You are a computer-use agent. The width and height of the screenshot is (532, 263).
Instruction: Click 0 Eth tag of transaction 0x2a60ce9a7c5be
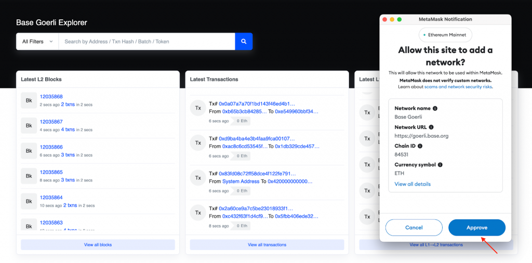(241, 226)
